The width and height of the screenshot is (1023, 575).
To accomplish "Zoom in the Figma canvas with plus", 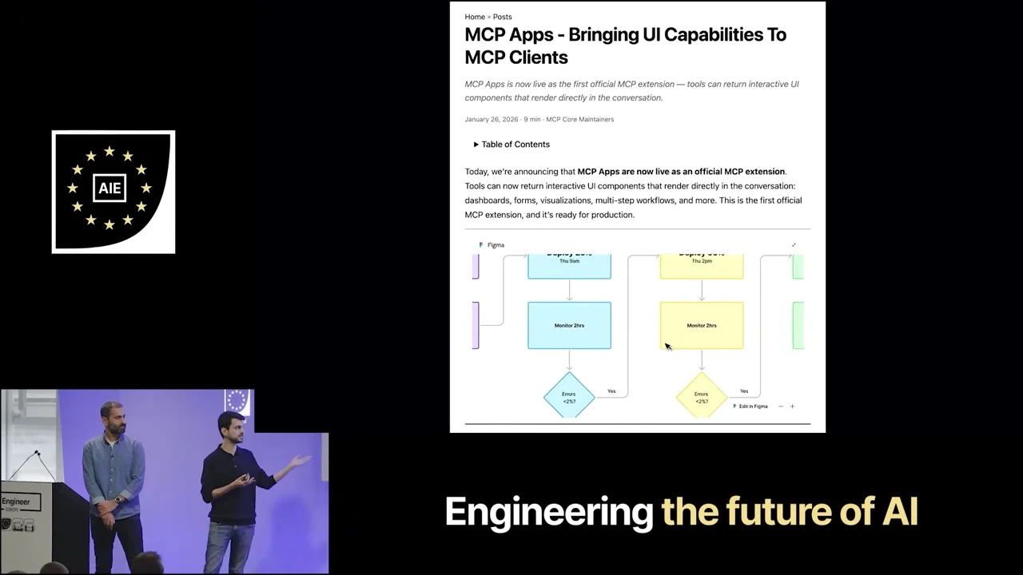I will [x=792, y=406].
